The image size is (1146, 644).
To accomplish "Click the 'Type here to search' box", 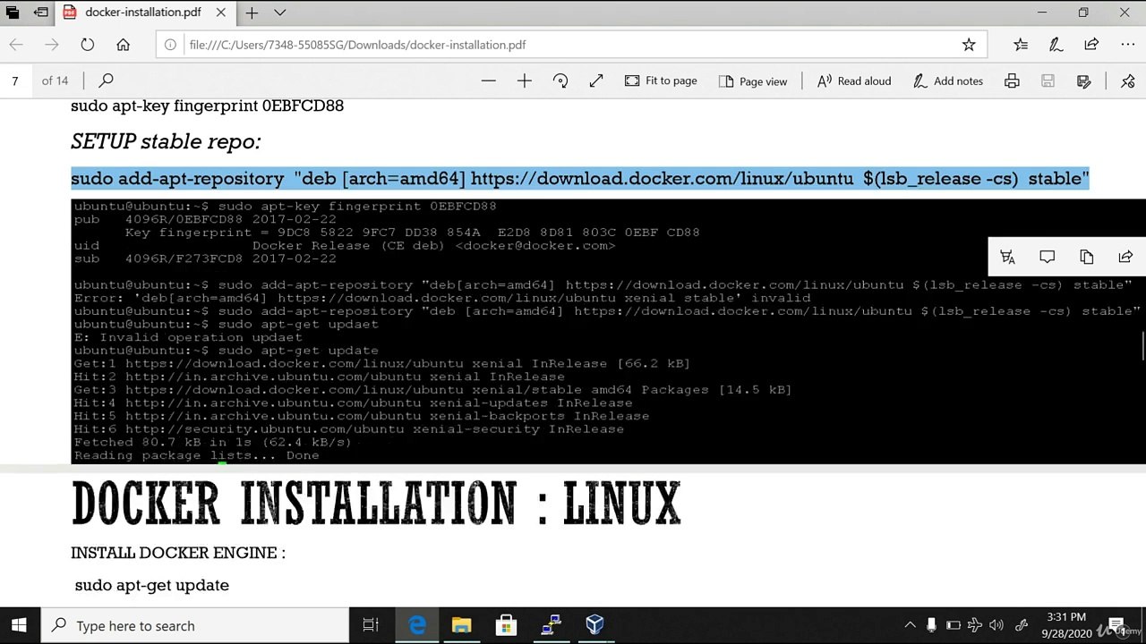I will coord(196,625).
